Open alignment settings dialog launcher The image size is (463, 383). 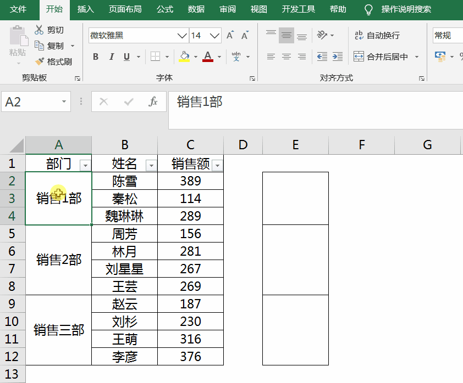(x=422, y=78)
